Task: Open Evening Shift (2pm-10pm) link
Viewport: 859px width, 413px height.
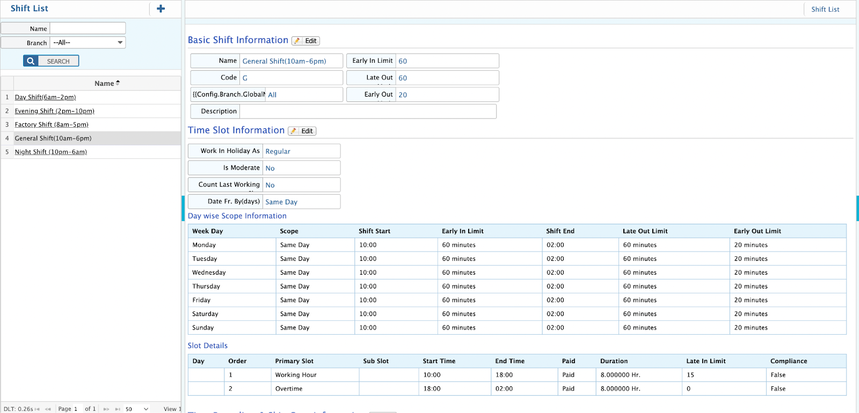Action: 54,111
